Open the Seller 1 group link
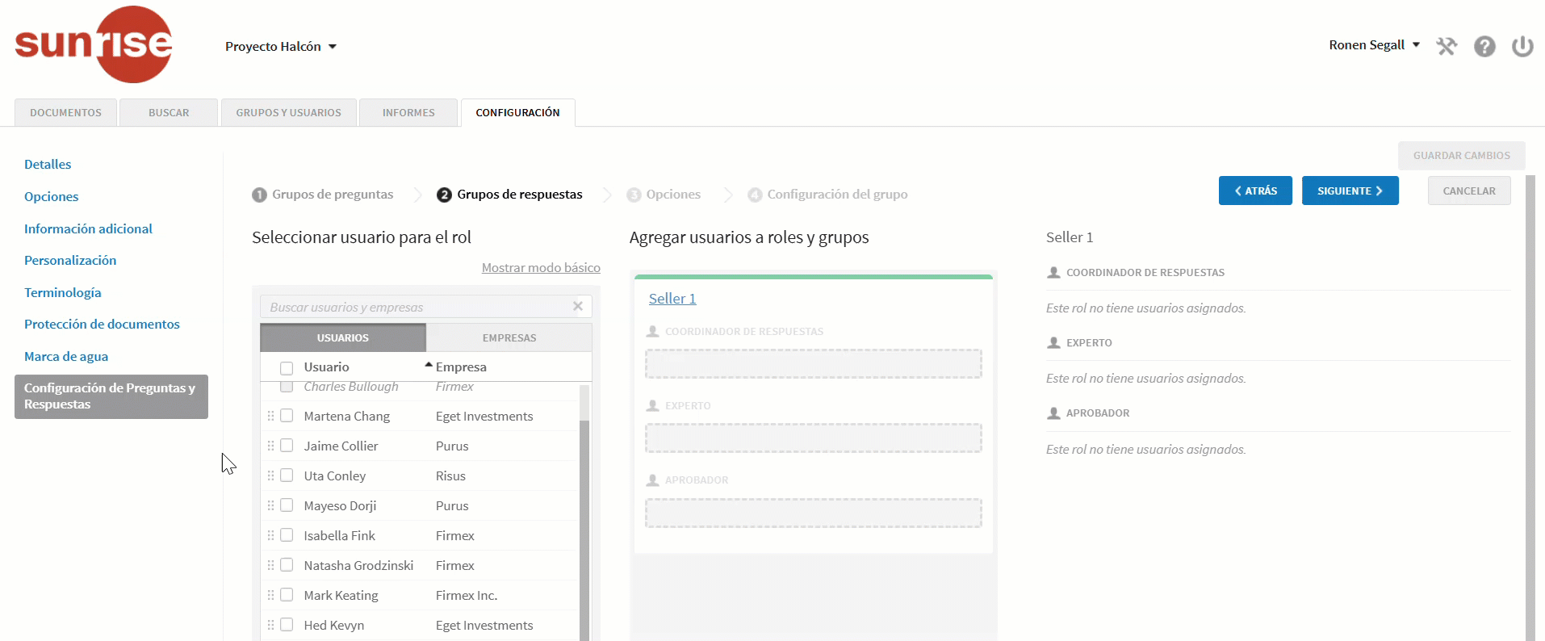This screenshot has width=1545, height=641. (x=672, y=299)
